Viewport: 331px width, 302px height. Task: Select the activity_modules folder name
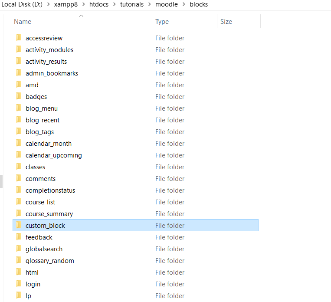pos(49,50)
